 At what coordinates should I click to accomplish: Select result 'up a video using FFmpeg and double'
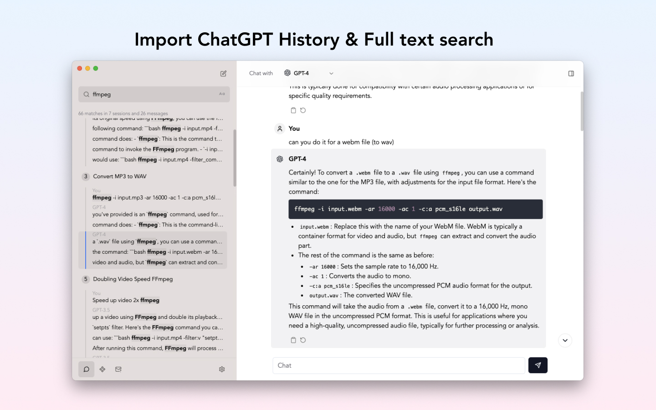point(157,317)
